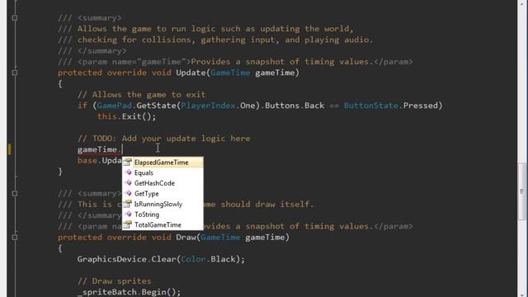Click the this.Exit() call

[x=127, y=117]
